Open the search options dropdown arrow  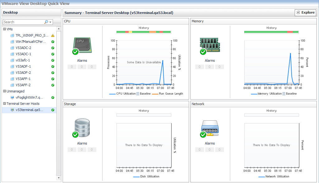tap(50, 22)
